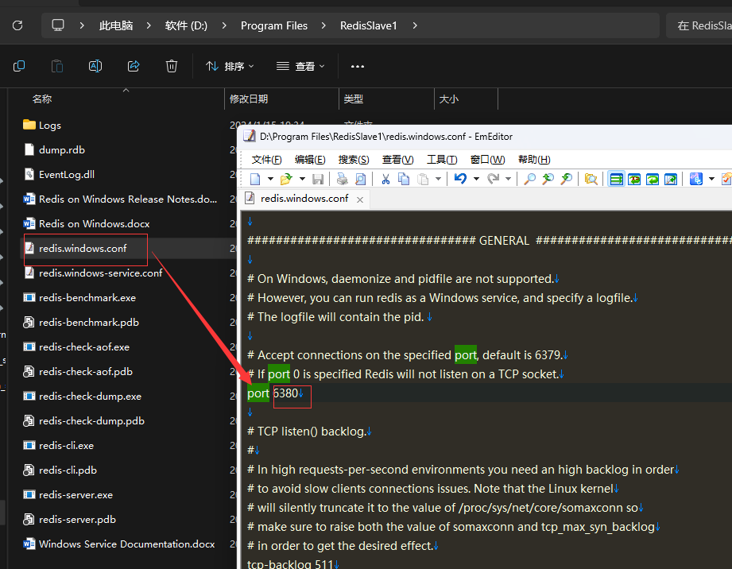This screenshot has width=732, height=569.
Task: Cut selection with the scissors icon
Action: point(385,179)
